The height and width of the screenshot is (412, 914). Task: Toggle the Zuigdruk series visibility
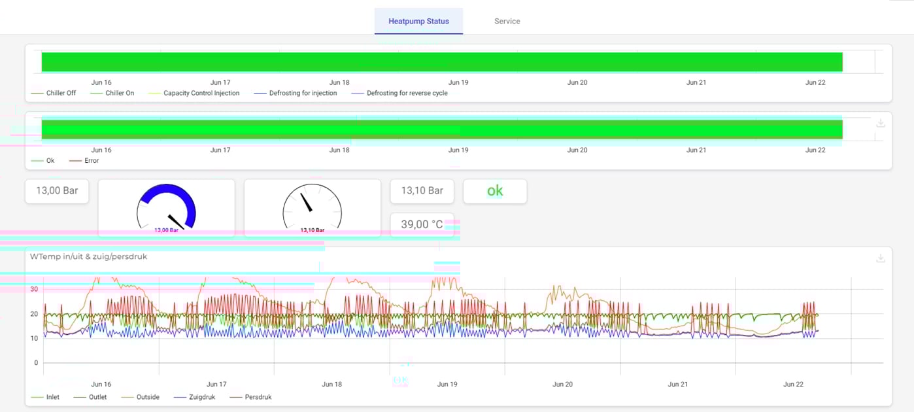194,397
